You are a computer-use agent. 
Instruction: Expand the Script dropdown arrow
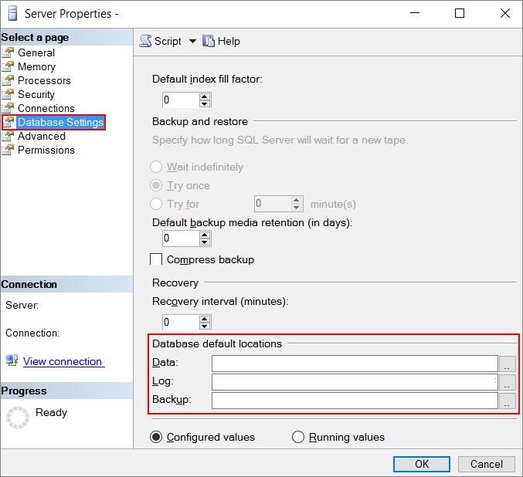(x=192, y=42)
